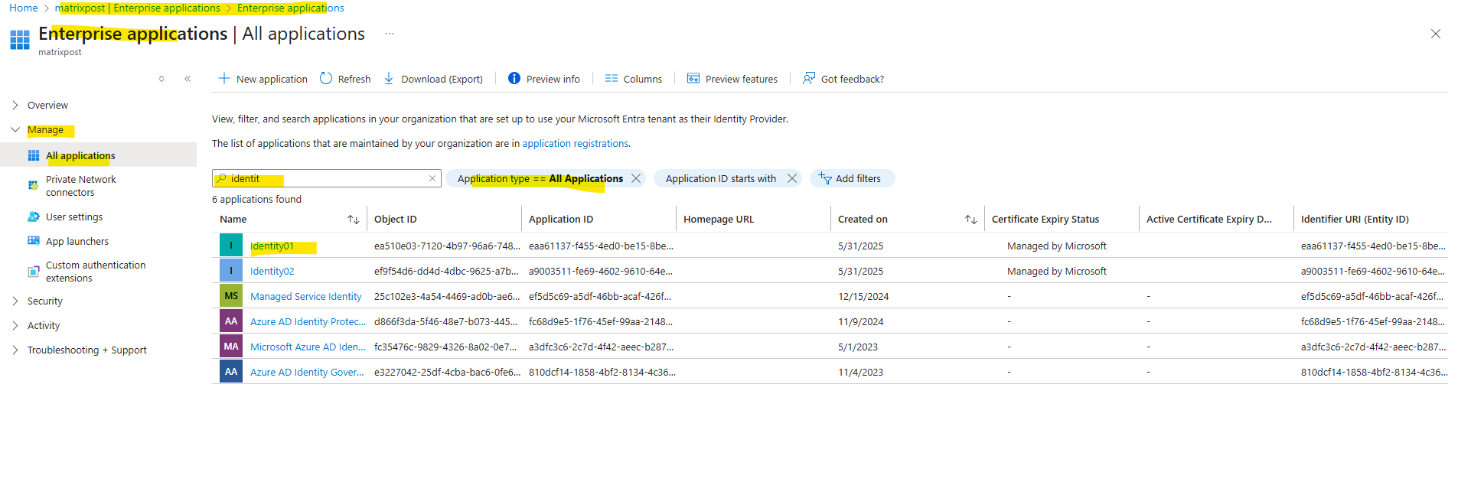Click the sidebar up-down sort arrows icon
Viewport: 1458px width, 495px height.
[x=161, y=79]
